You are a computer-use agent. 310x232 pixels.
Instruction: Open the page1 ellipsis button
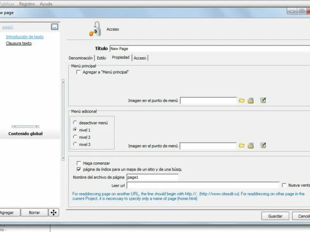pos(55,27)
